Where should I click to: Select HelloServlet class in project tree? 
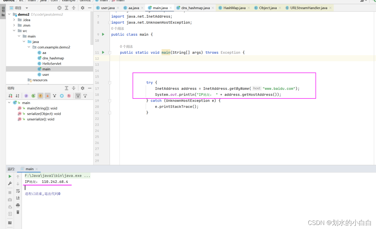pyautogui.click(x=52, y=64)
